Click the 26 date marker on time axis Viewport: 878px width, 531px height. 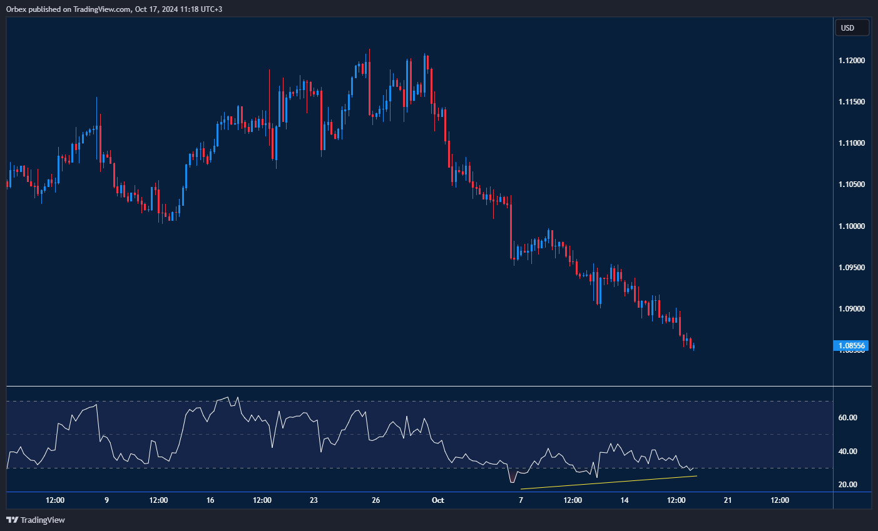click(375, 500)
